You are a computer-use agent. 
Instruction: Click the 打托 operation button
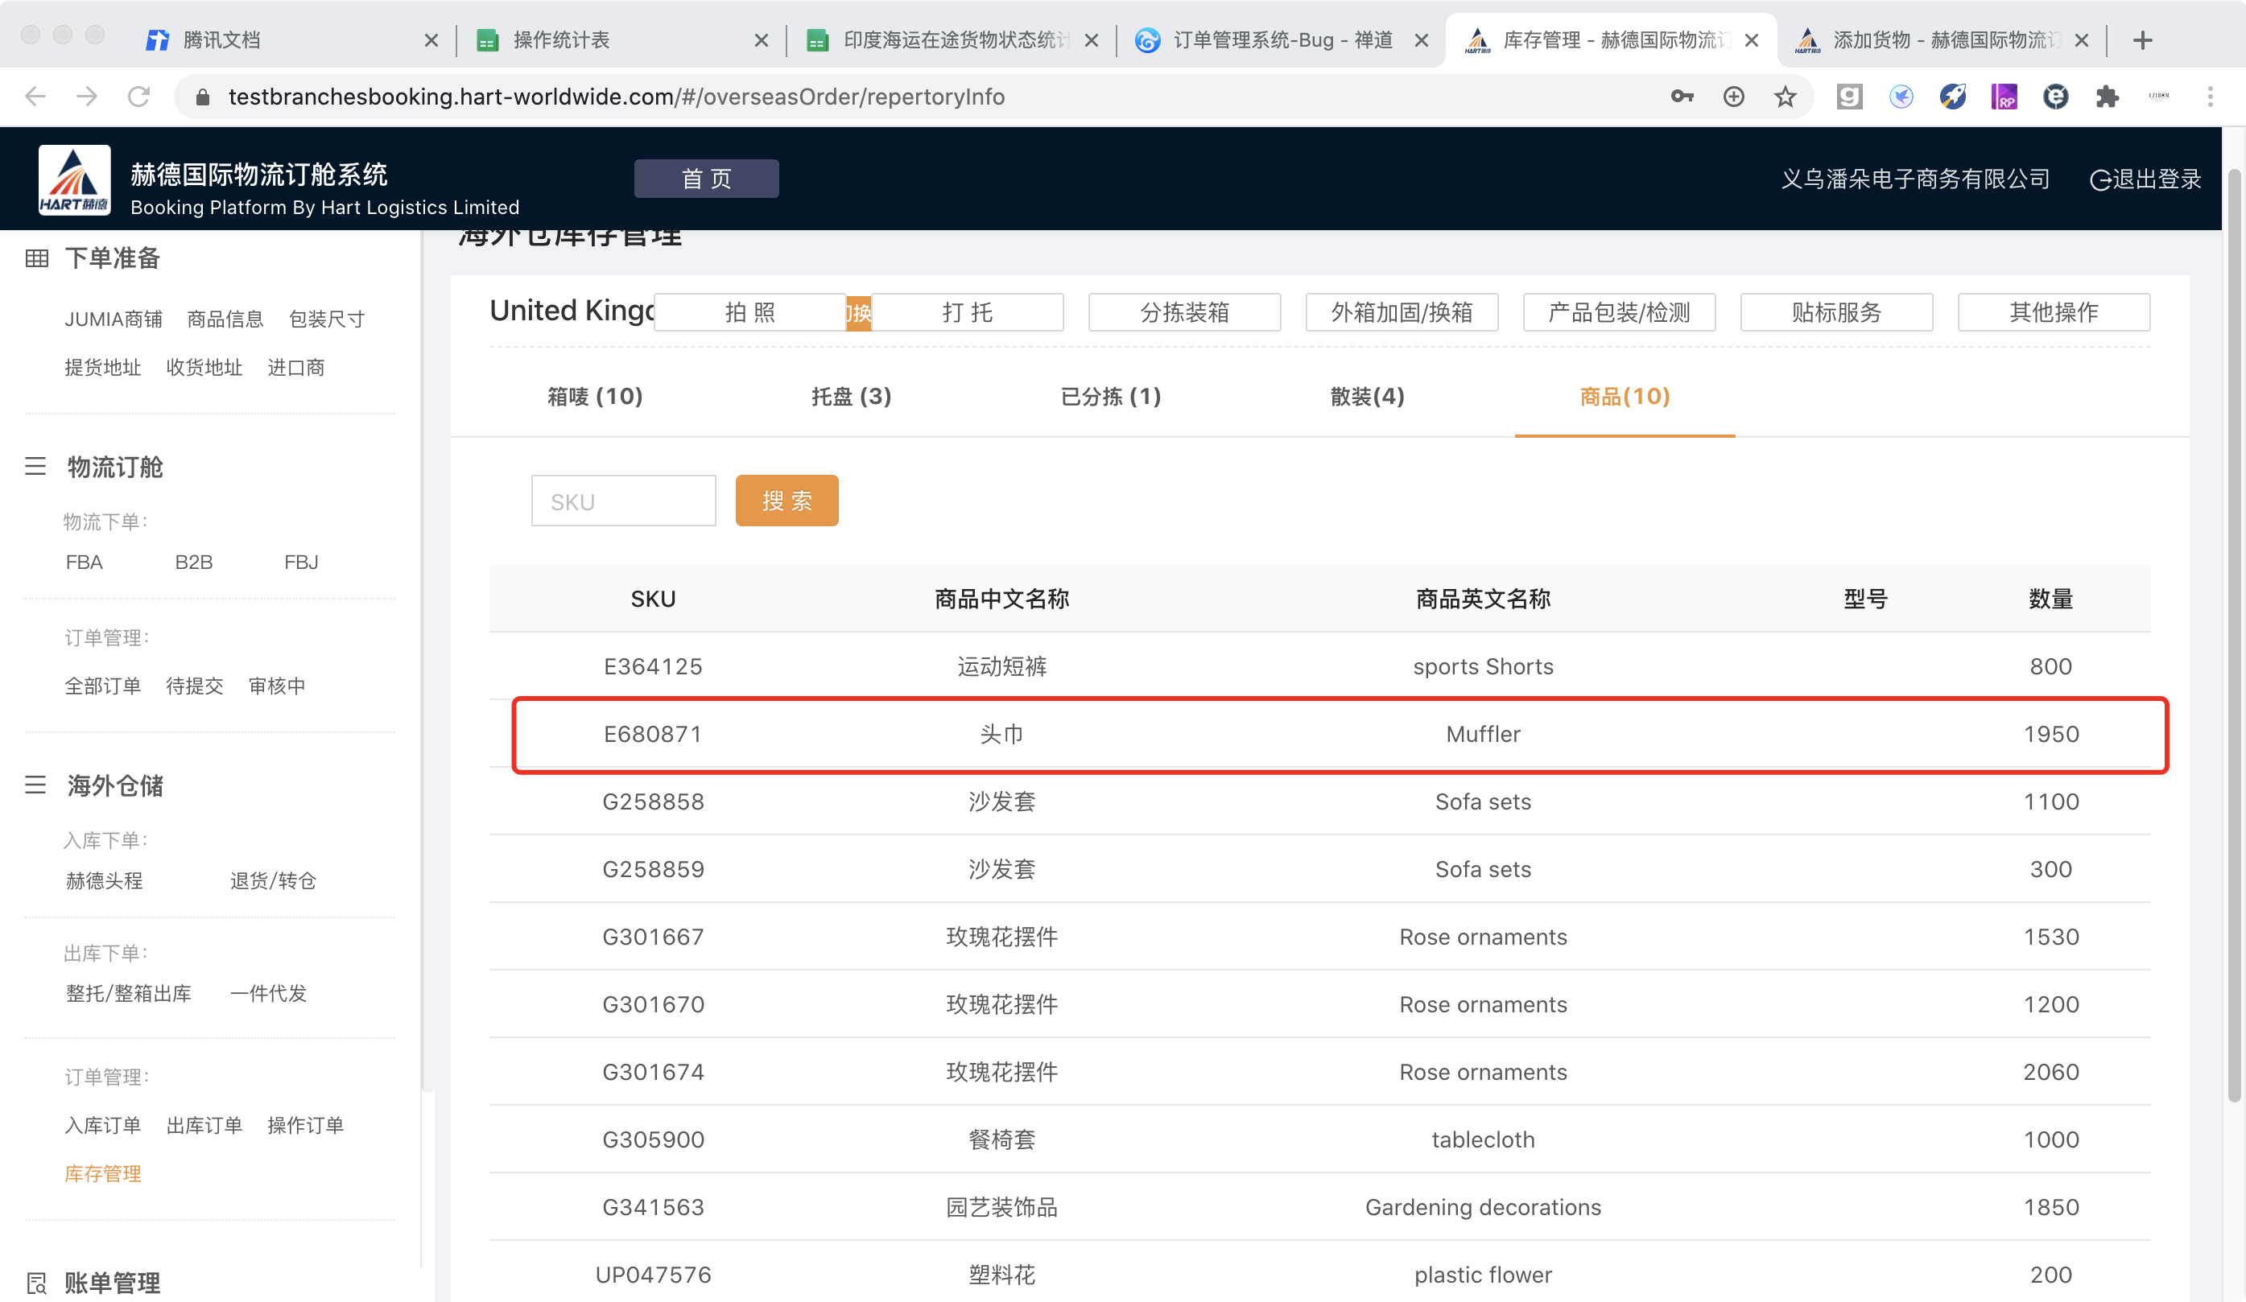967,312
